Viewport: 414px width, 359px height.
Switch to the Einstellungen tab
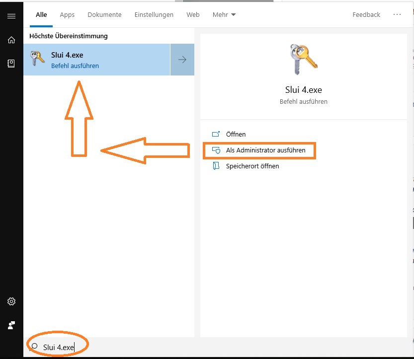[x=154, y=14]
